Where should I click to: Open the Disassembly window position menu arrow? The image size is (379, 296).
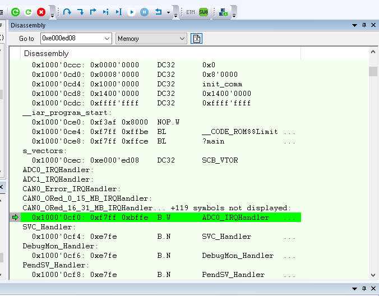(354, 25)
